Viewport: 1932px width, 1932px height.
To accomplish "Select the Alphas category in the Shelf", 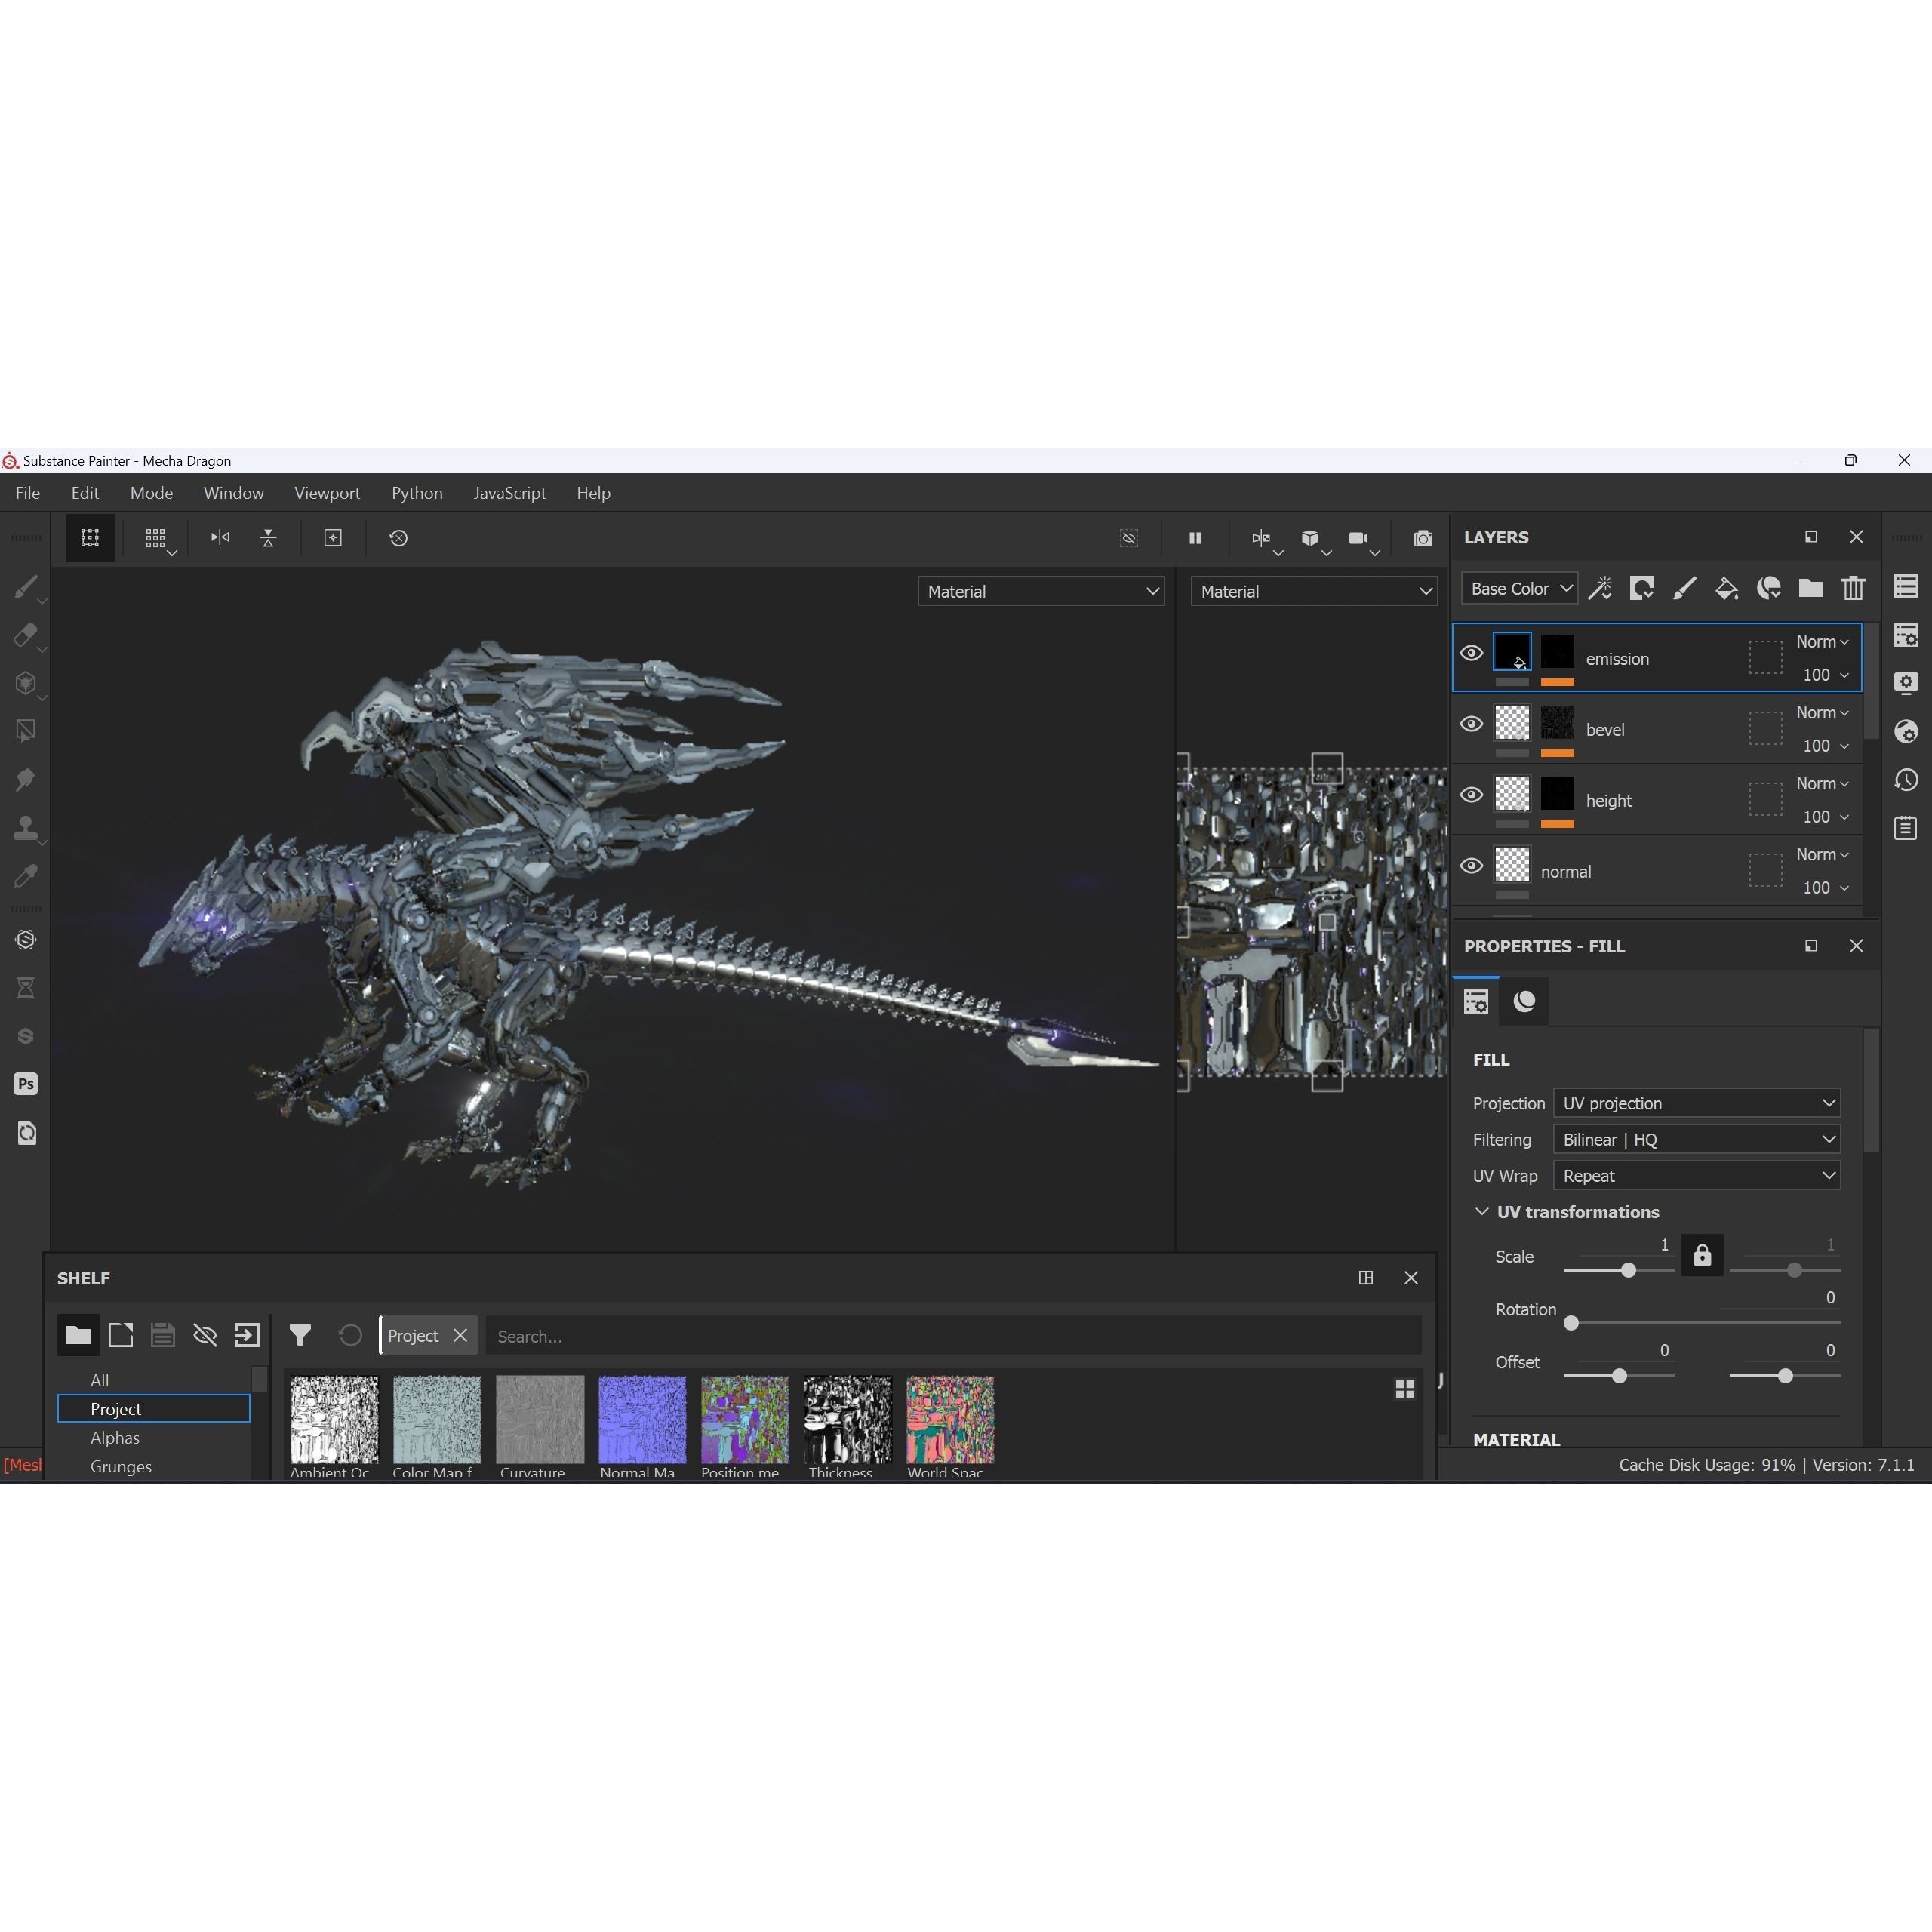I will (x=115, y=1438).
